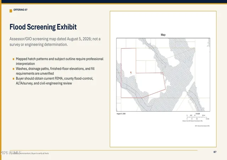Click the bullet marker before 'Mapped hatch patterns'
This screenshot has width=227, height=160.
coord(13,59)
